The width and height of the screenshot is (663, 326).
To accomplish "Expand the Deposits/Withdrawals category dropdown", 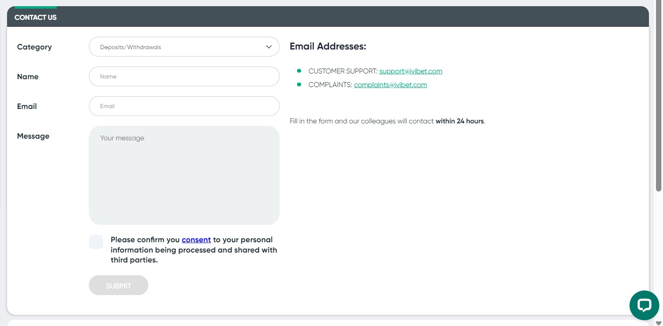I will coord(184,47).
